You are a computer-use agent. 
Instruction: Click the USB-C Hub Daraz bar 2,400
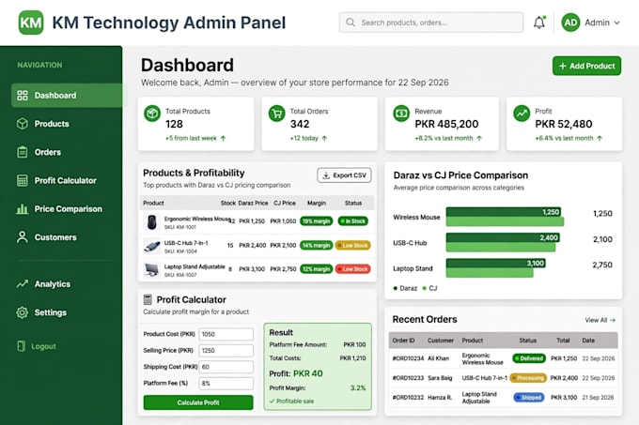(x=503, y=237)
